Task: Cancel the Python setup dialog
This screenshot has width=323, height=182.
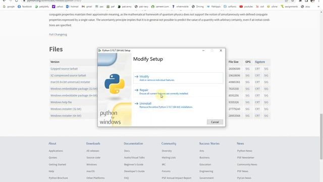Action: pyautogui.click(x=215, y=122)
